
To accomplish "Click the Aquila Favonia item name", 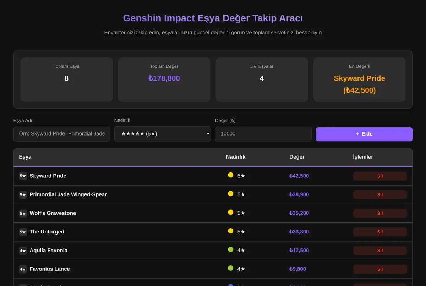I will 48,251.
